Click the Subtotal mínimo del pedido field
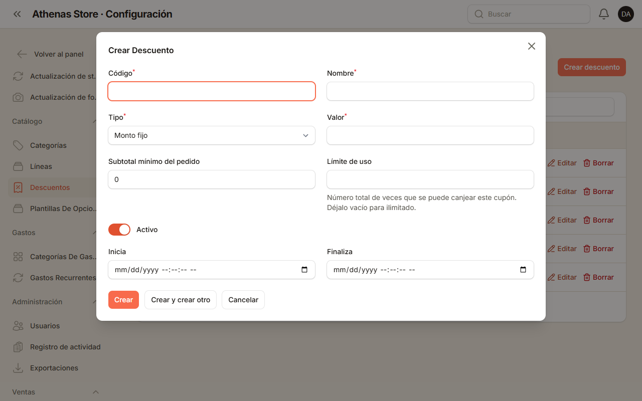Screen dimensions: 642x401 pyautogui.click(x=212, y=179)
